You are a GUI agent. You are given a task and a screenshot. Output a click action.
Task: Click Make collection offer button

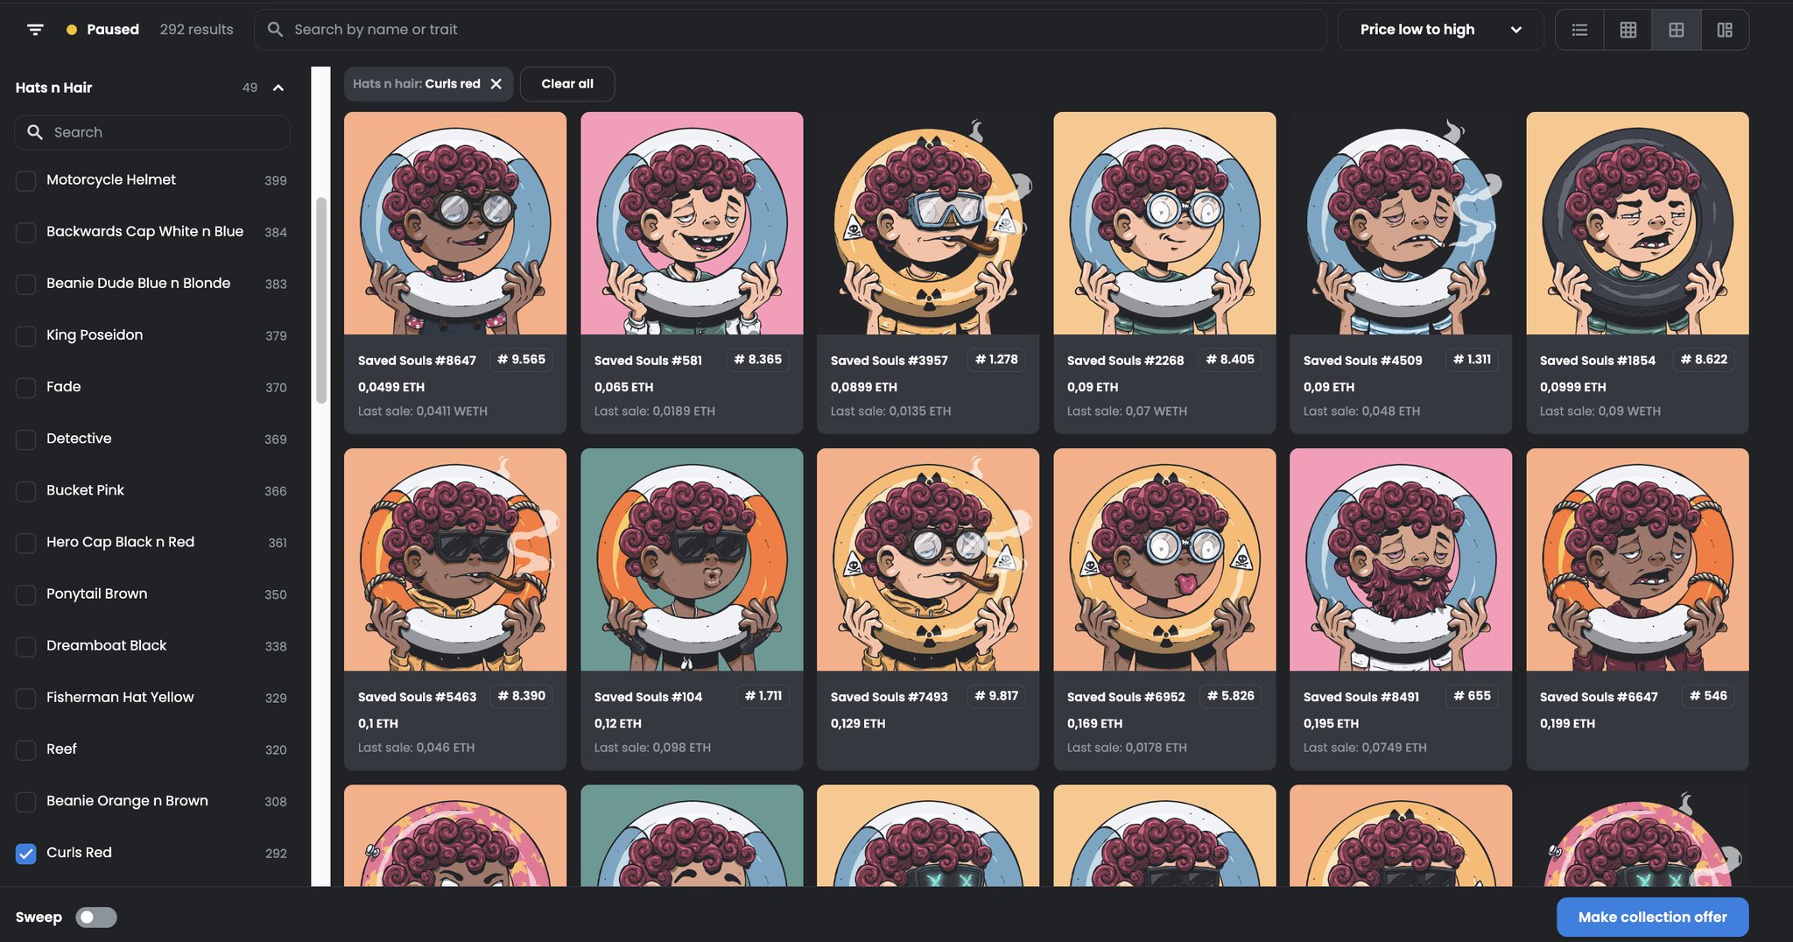(x=1652, y=917)
